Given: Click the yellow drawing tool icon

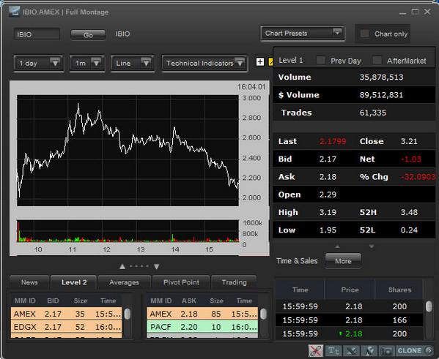Looking at the screenshot, I should tap(270, 61).
